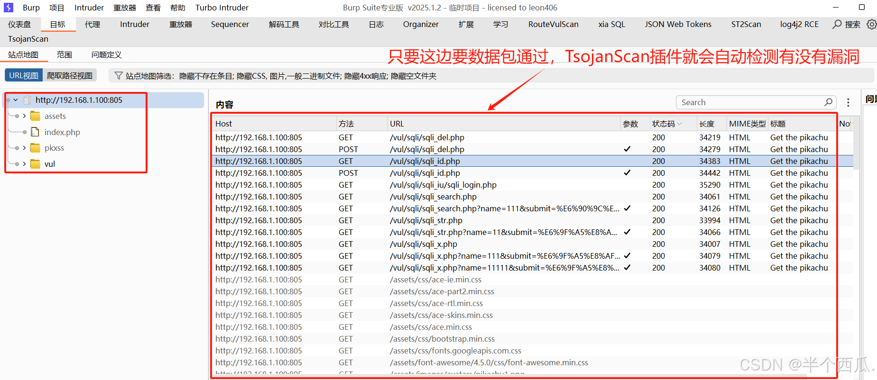Open the three-dot options menu beside Search
The width and height of the screenshot is (877, 380).
[x=848, y=102]
